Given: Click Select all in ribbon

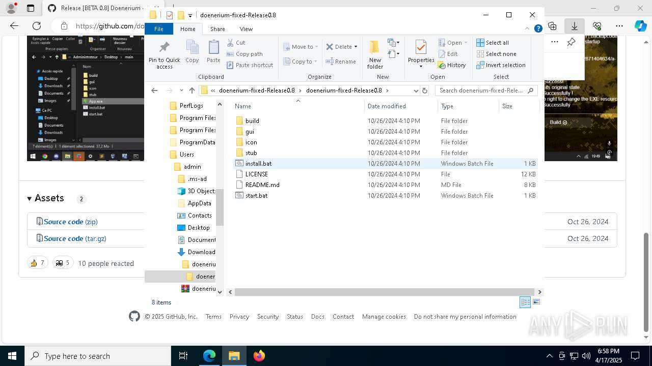Looking at the screenshot, I should tap(492, 43).
